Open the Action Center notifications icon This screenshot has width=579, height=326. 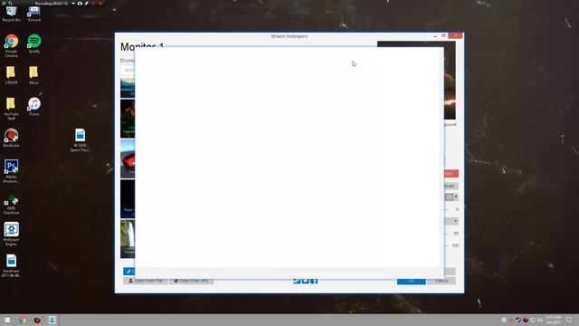569,320
